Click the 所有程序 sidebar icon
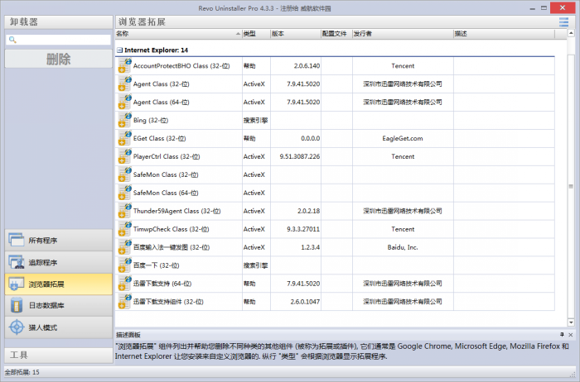This screenshot has width=580, height=382. coord(17,241)
